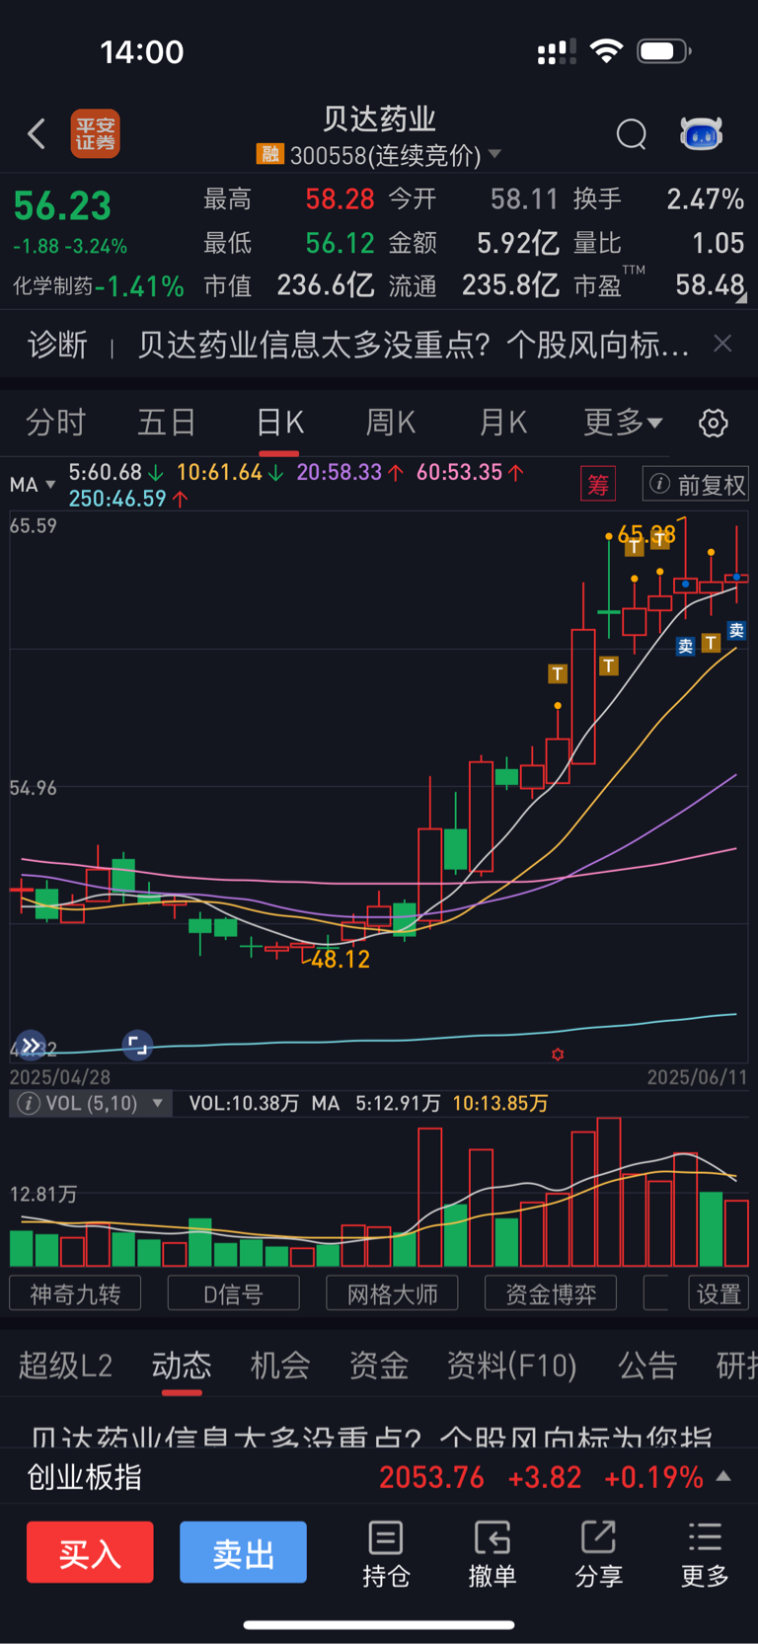The width and height of the screenshot is (758, 1644).
Task: Open indicator 设置 button
Action: point(719,1293)
